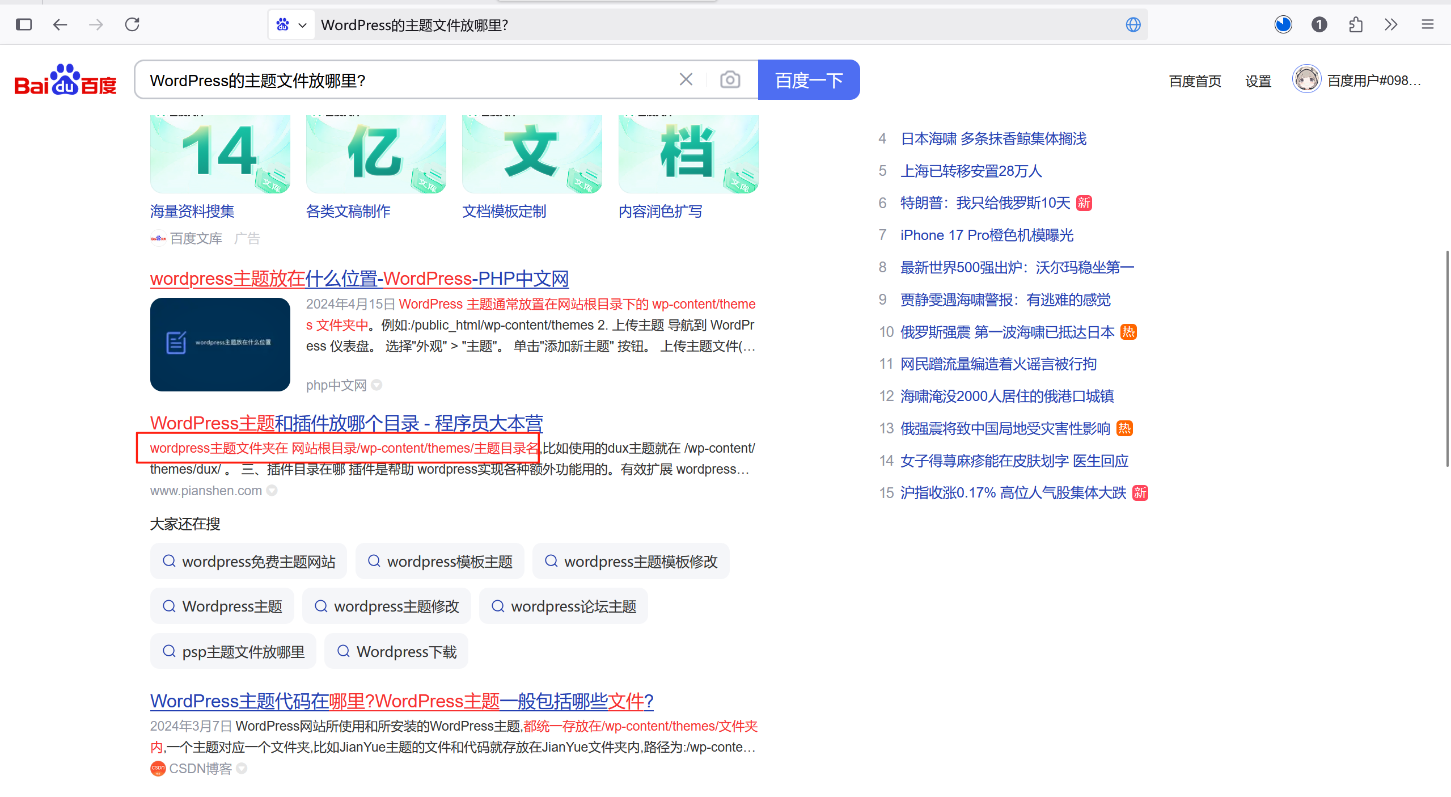
Task: Open hot topic 沪指收涨0.17%
Action: pos(1013,493)
